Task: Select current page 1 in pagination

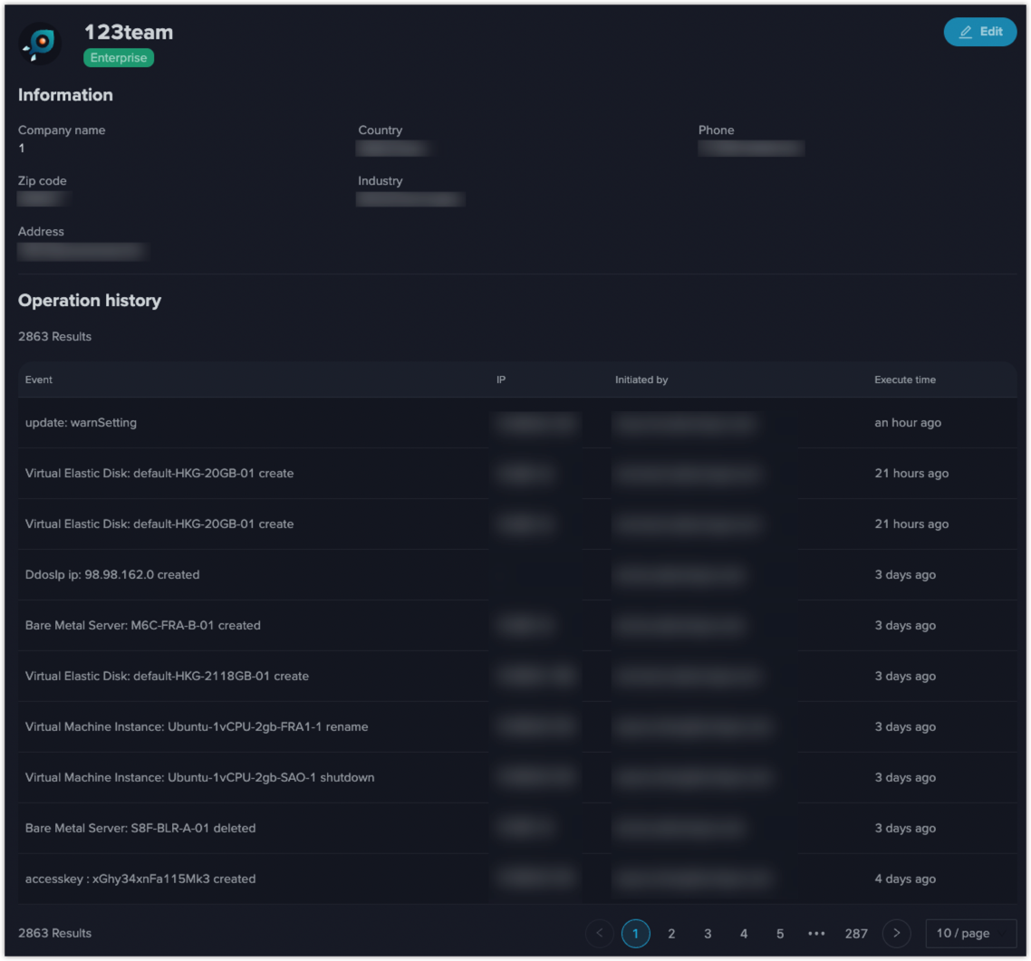Action: pyautogui.click(x=635, y=933)
